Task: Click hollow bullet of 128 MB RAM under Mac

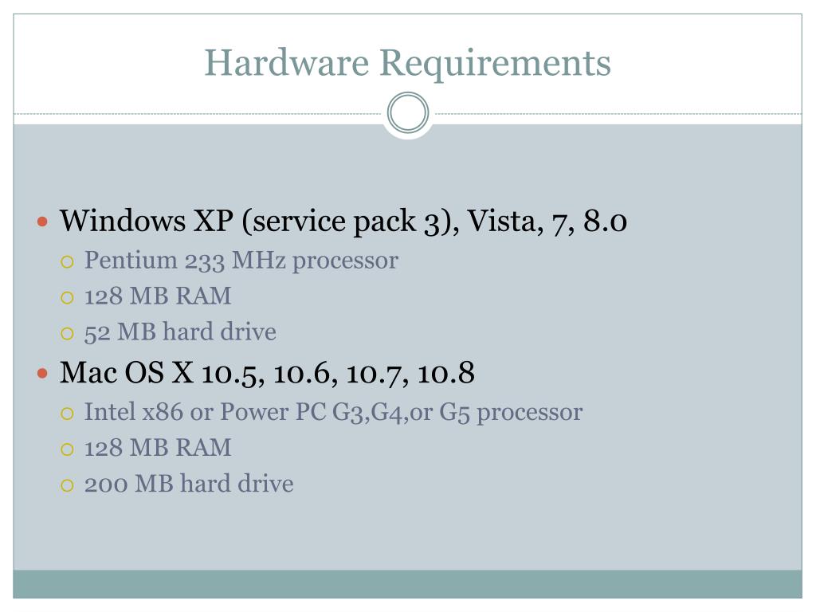Action: [68, 449]
